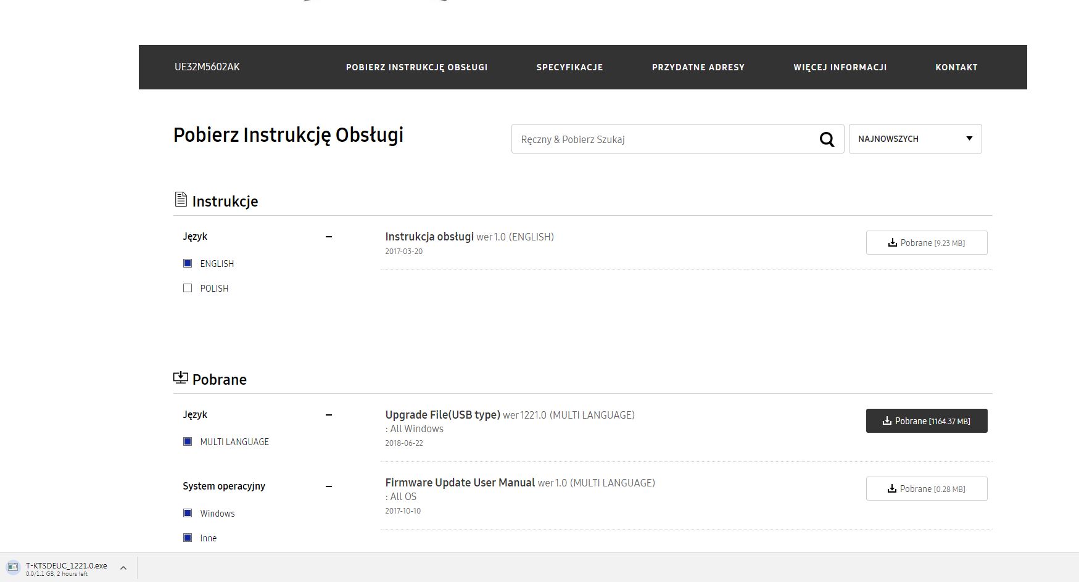Download the Upgrade File 1164.37 MB
The height and width of the screenshot is (582, 1079).
[926, 421]
